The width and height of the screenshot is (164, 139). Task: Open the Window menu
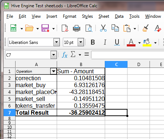click(153, 16)
